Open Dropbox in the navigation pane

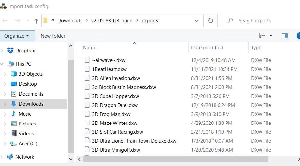[x=25, y=51]
